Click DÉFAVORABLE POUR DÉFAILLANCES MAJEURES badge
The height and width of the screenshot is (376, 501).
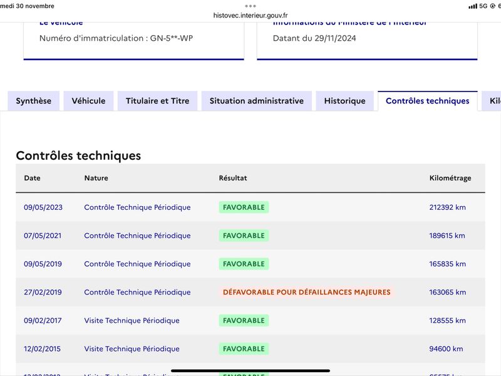pyautogui.click(x=307, y=292)
